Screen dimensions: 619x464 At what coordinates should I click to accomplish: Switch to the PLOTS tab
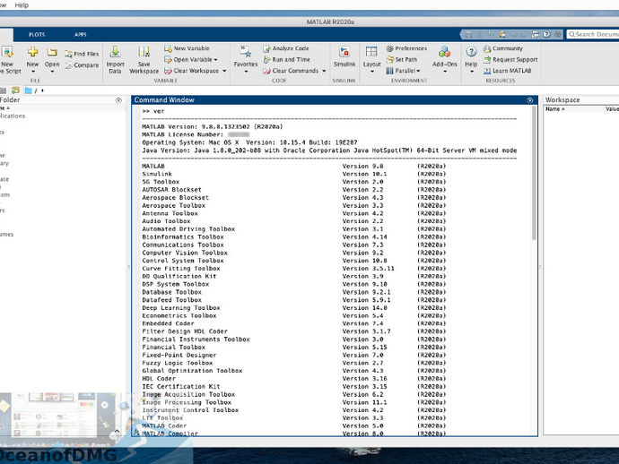[37, 34]
